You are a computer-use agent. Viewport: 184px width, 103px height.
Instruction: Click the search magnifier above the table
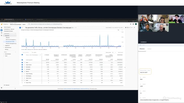click(32, 53)
